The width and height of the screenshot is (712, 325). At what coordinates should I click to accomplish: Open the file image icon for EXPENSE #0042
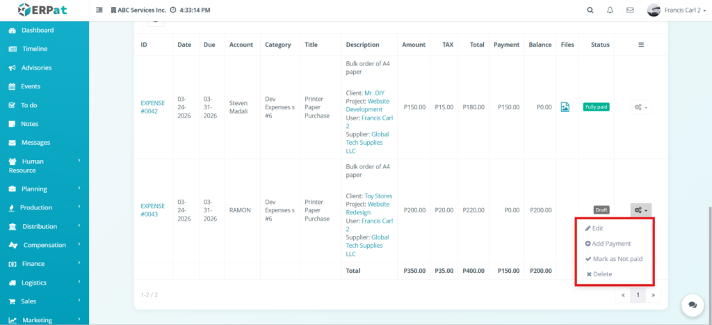coord(565,107)
